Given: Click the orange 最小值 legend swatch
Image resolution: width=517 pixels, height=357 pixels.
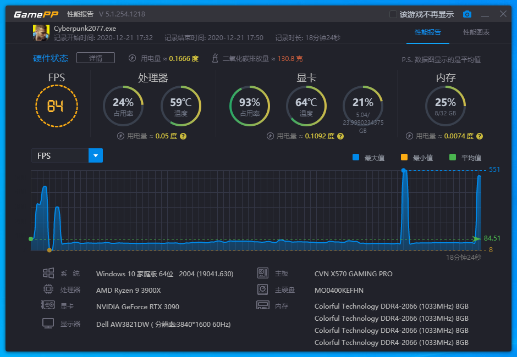Looking at the screenshot, I should coord(404,158).
